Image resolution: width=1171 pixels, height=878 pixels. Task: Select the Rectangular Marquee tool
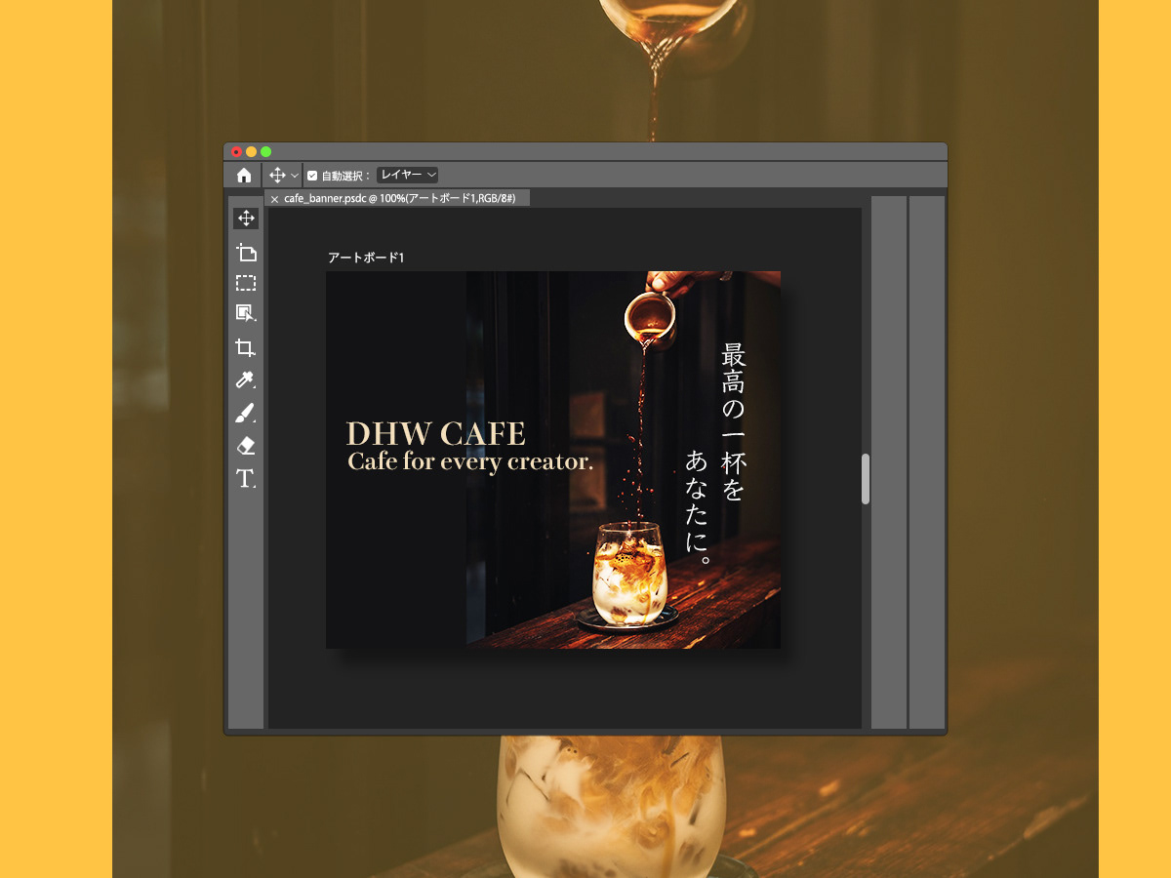pos(246,283)
